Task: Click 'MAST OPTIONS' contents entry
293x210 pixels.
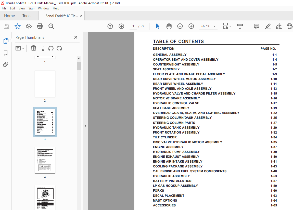Action: 165,201
